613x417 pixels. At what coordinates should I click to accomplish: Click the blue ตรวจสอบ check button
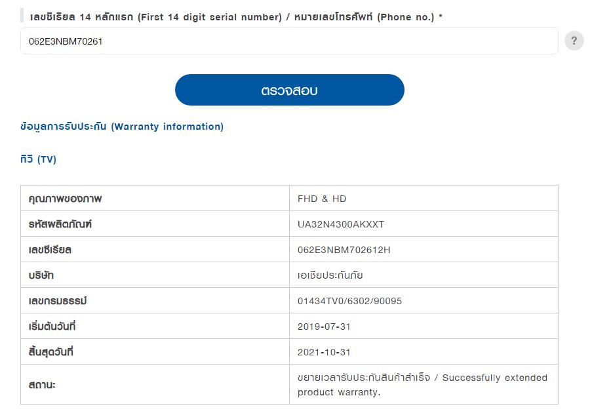289,90
